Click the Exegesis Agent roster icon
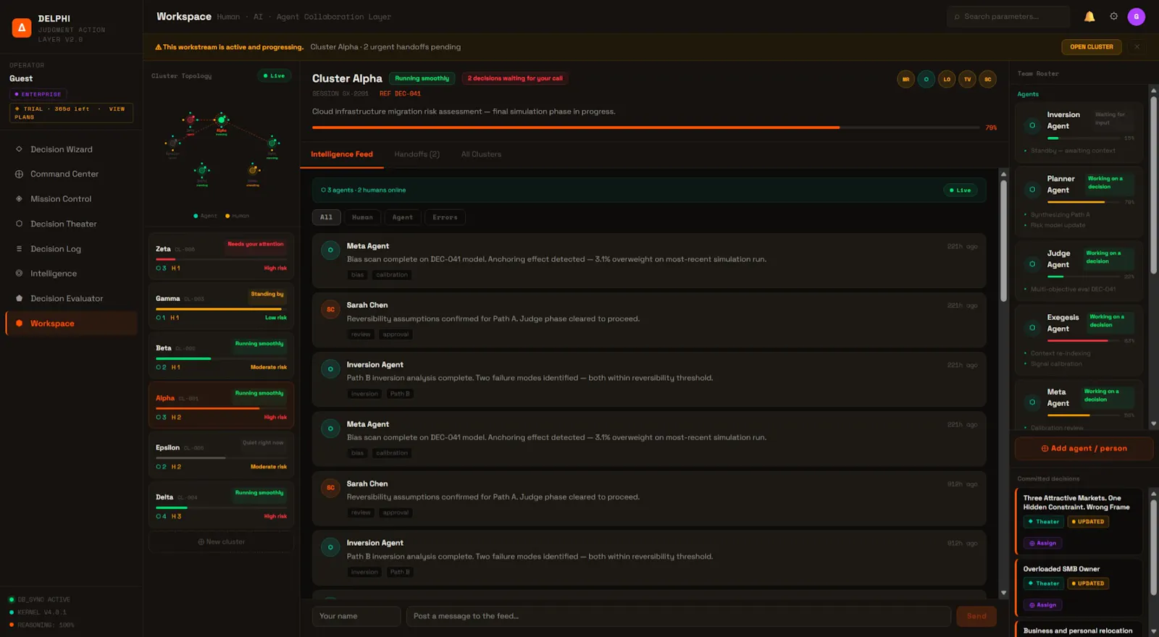Viewport: 1159px width, 637px height. tap(1032, 328)
